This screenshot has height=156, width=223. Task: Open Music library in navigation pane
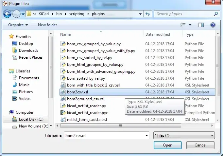24,85
